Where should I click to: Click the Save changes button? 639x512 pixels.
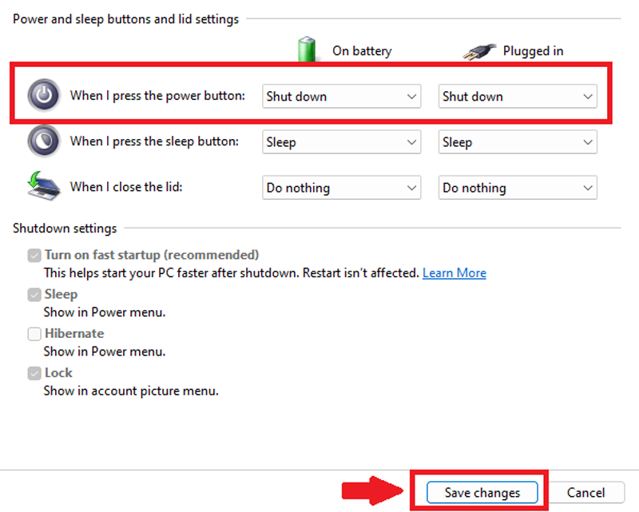[482, 493]
